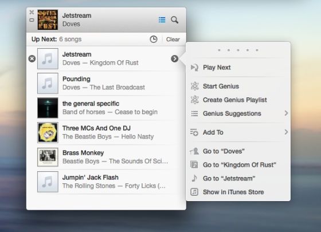Click the Create Genius Playlist atom icon
321x232 pixels.
coord(194,100)
